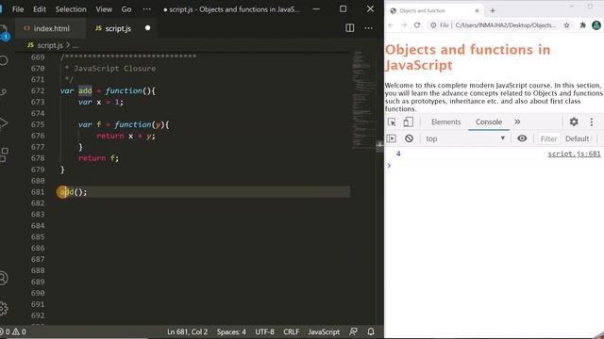Click console output value 4
The image size is (604, 339).
[398, 153]
